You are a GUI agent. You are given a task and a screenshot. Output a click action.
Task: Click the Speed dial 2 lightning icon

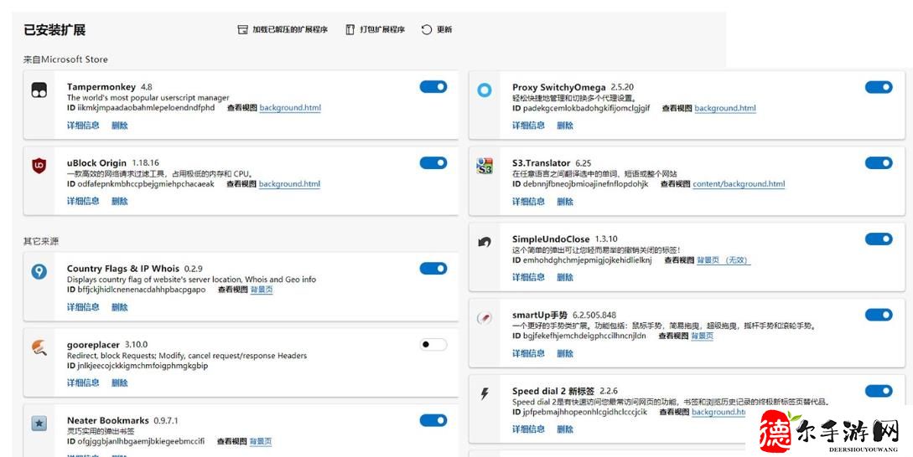point(485,394)
